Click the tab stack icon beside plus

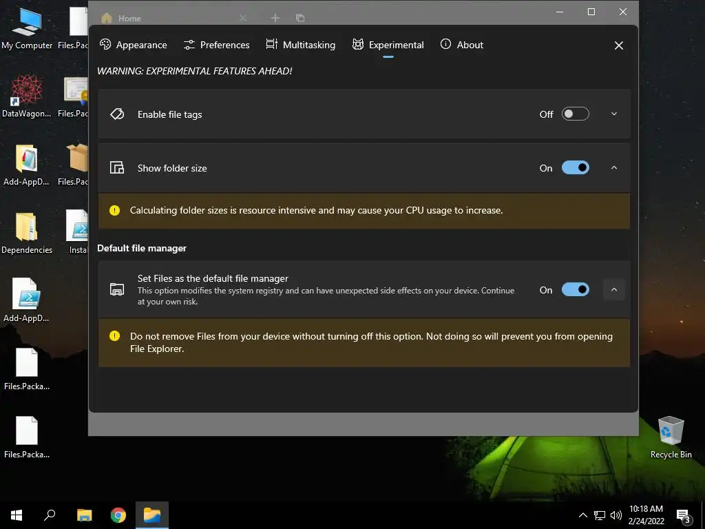(x=300, y=18)
